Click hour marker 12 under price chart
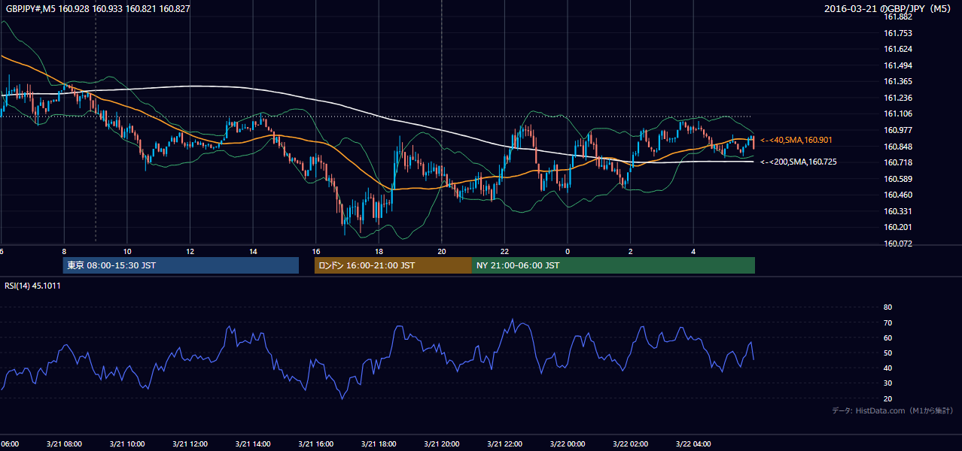This screenshot has width=962, height=451. [190, 252]
